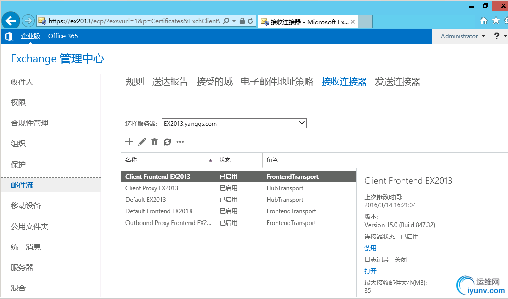
Task: Click HubTransport role for Client Proxy EX2013
Action: tap(285, 188)
